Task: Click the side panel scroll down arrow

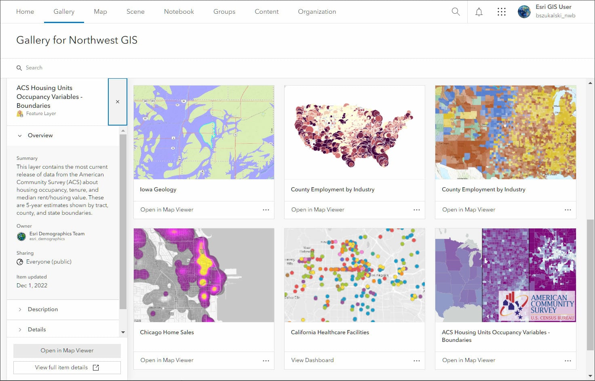Action: 123,333
